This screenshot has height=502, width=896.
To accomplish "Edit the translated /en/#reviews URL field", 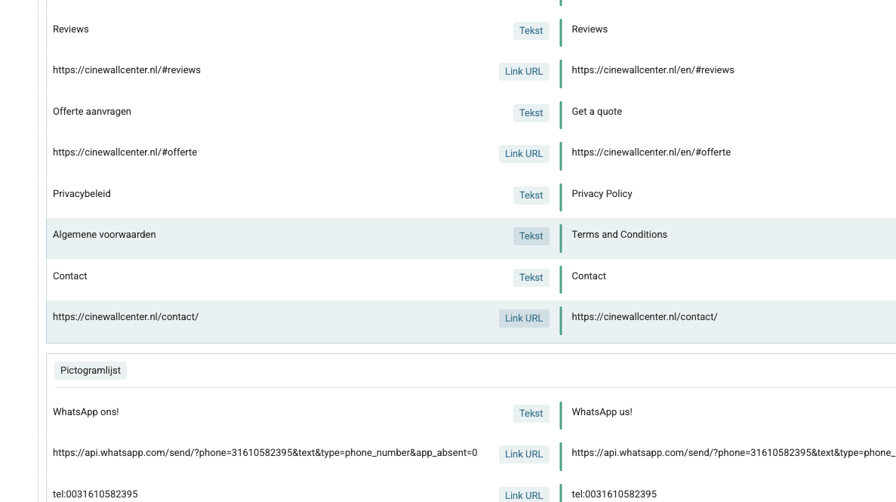I will coord(652,70).
